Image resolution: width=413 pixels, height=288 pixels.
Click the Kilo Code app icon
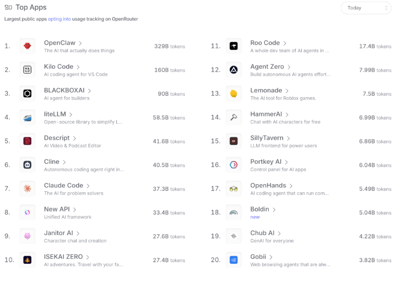[x=28, y=70]
